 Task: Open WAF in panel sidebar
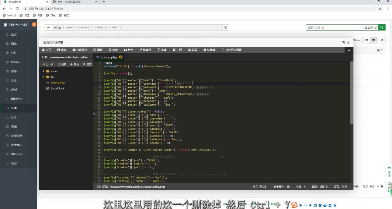tap(18, 90)
